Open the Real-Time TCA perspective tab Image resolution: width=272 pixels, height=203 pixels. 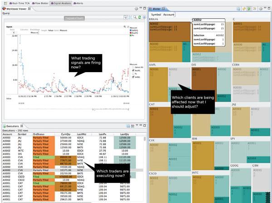pyautogui.click(x=19, y=3)
